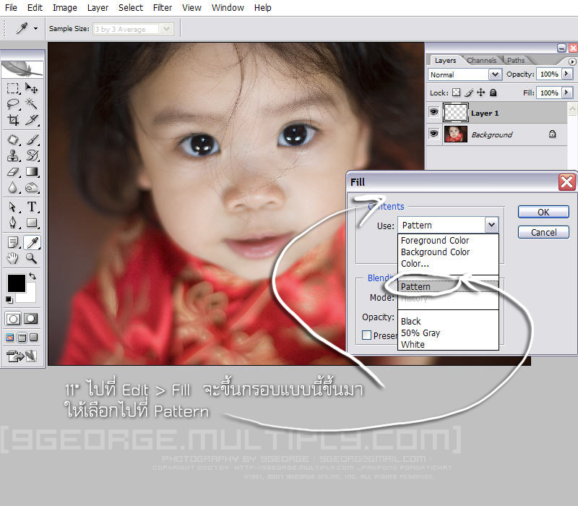Select the Layer 1 thumbnail
This screenshot has height=506, width=578.
(x=455, y=113)
